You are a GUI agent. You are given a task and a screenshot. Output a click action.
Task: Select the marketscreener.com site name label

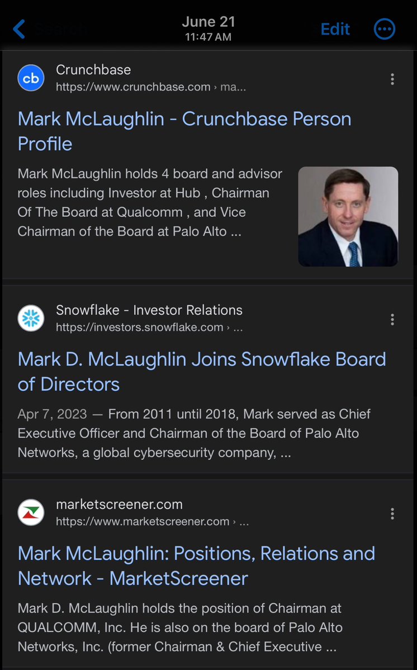119,505
